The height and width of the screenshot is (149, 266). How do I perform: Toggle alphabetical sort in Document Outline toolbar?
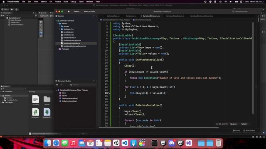pyautogui.click(x=62, y=84)
